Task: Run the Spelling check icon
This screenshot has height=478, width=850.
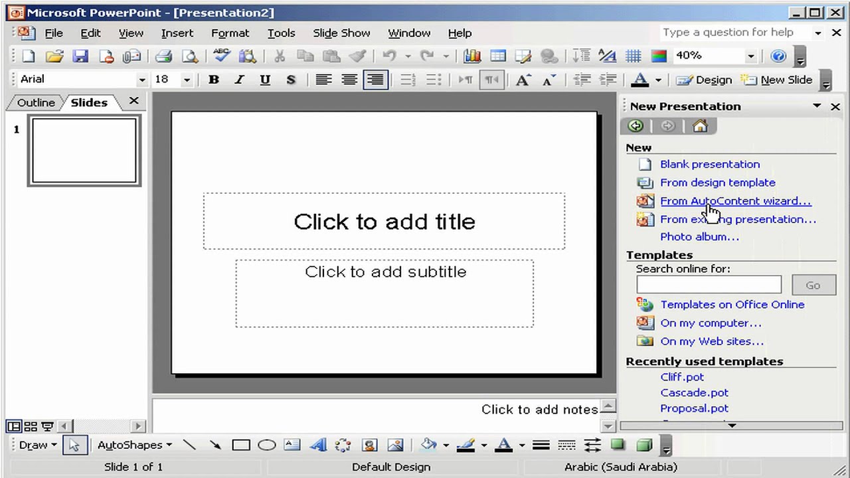Action: [222, 56]
